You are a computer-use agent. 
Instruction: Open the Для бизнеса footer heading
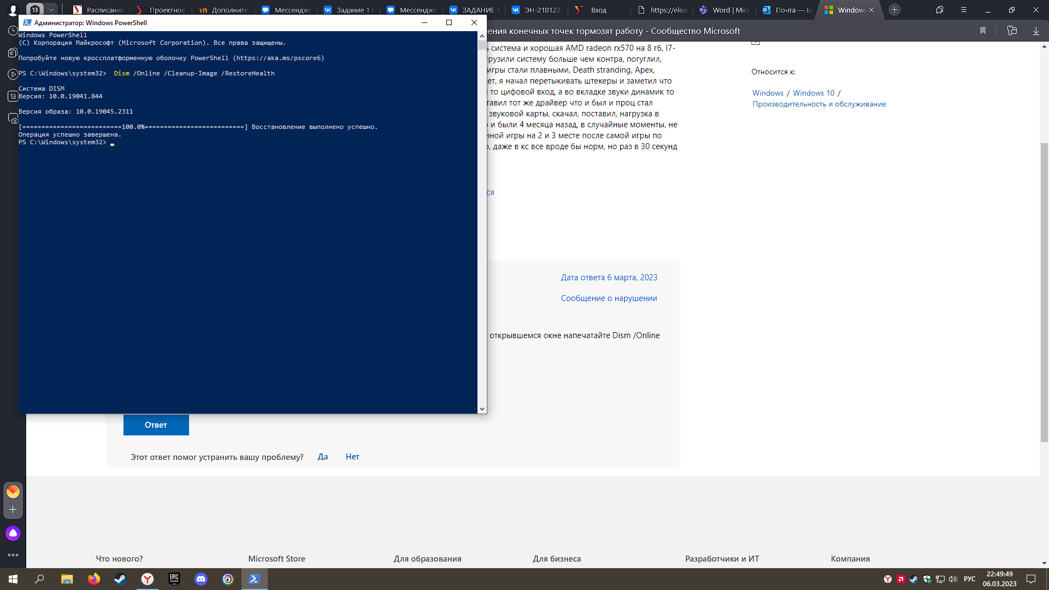point(557,559)
